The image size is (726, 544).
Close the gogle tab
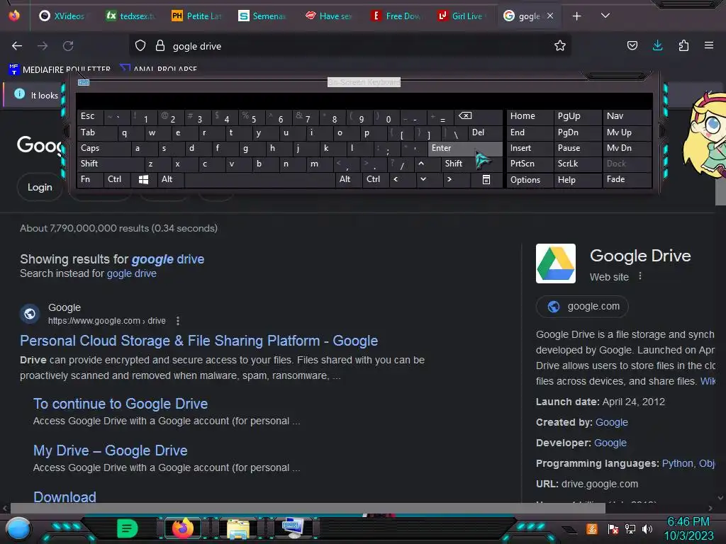point(550,16)
